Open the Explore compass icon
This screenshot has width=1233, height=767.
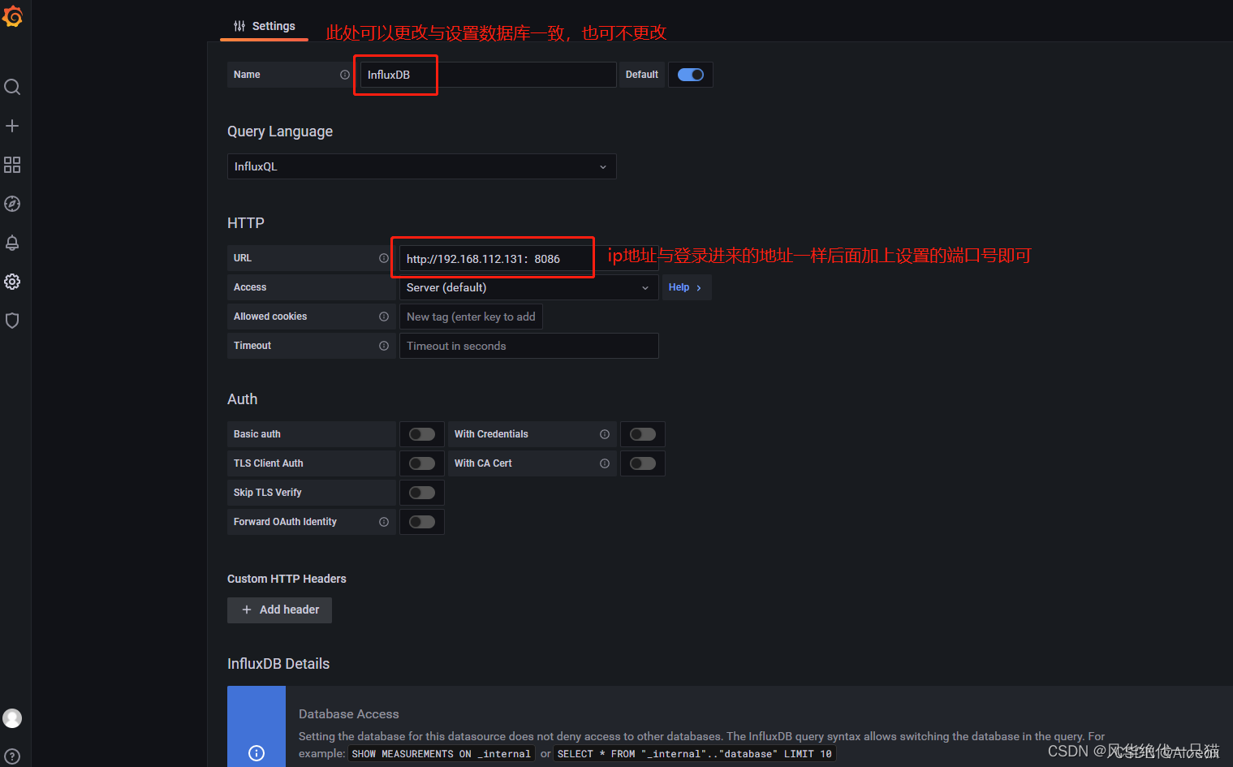(12, 204)
